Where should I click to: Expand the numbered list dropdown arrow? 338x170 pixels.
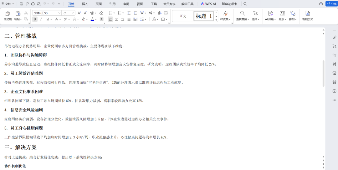click(x=123, y=13)
